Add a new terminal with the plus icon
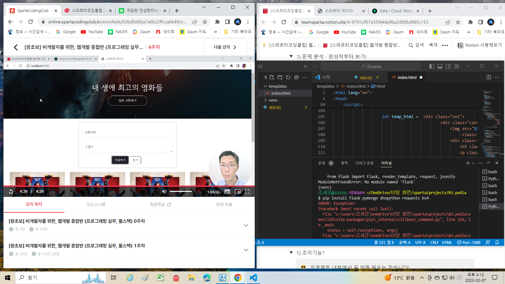This screenshot has height=284, width=505. click(x=468, y=163)
